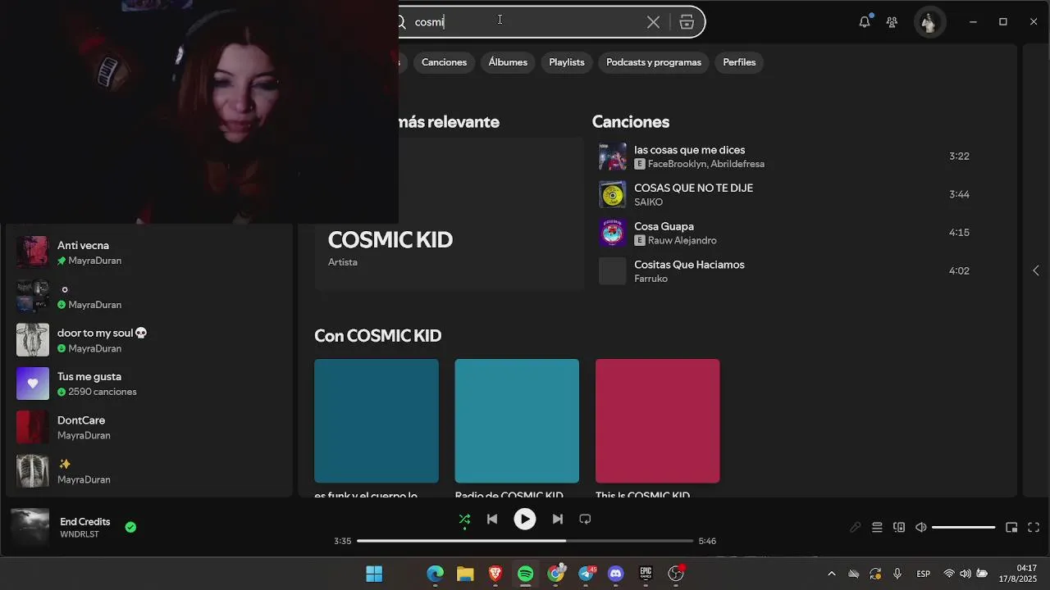Image resolution: width=1050 pixels, height=590 pixels.
Task: Open the play queue icon
Action: [877, 528]
